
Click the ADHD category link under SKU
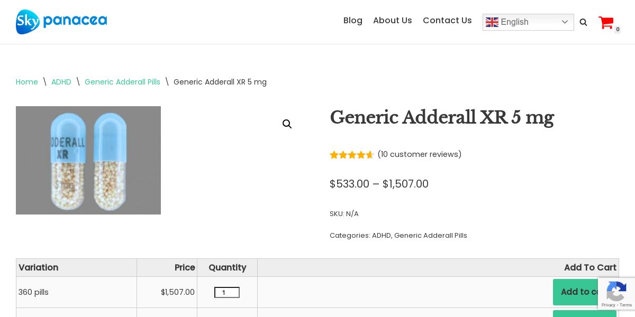381,236
